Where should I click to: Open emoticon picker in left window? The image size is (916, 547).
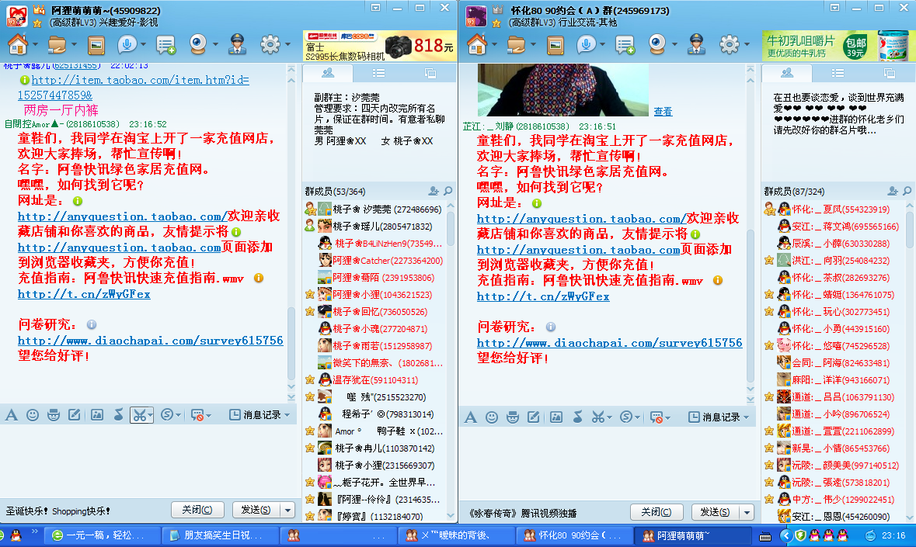tap(33, 415)
